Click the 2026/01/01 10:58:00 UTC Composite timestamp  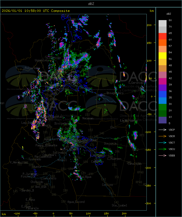[36, 11]
